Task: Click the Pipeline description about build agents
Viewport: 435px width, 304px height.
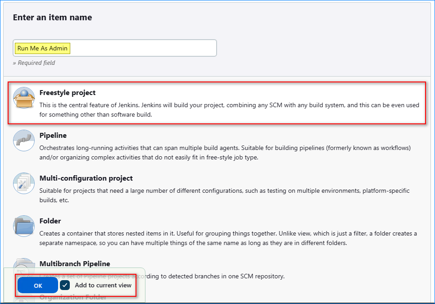Action: [x=225, y=153]
